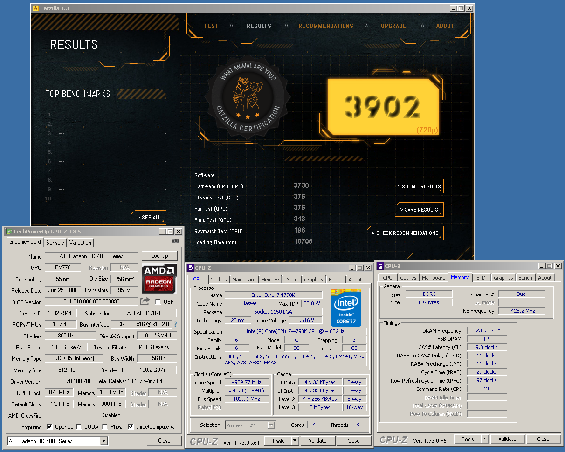565x452 pixels.
Task: Toggle the OpenCL checkbox
Action: click(50, 427)
